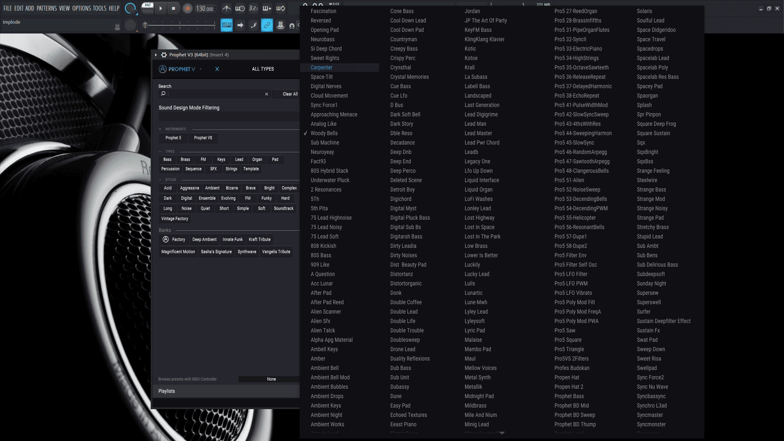Toggle the Ambient style filter

click(x=212, y=188)
